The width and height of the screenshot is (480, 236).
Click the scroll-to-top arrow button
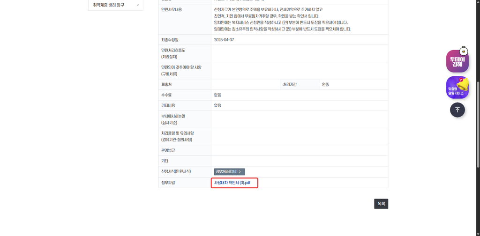[457, 110]
